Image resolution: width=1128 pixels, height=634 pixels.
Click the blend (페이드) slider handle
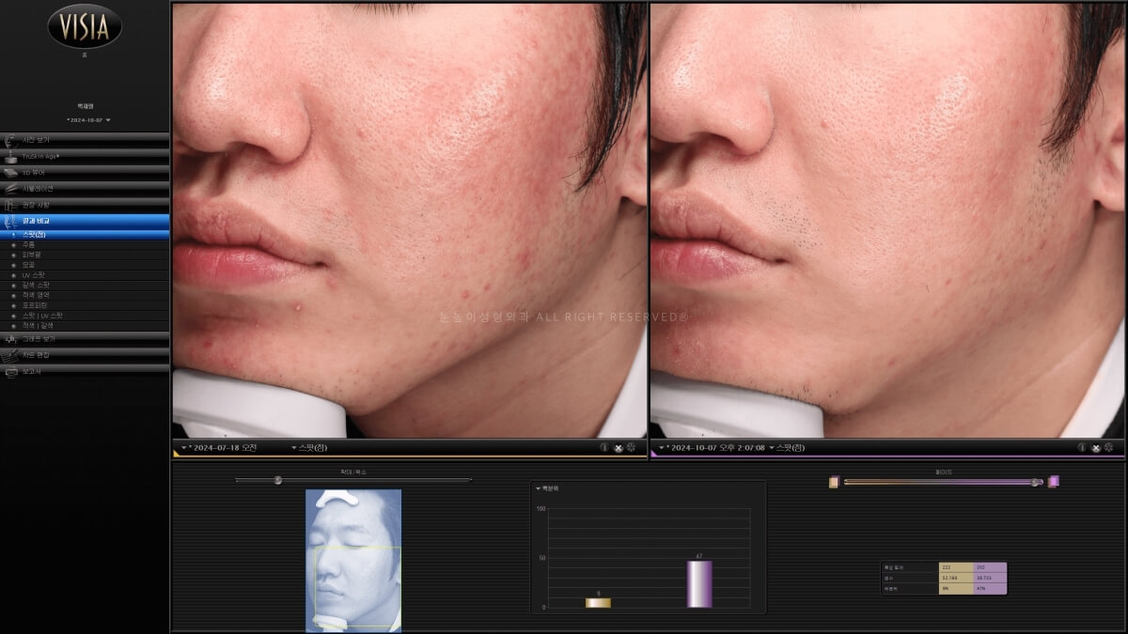click(x=1036, y=482)
